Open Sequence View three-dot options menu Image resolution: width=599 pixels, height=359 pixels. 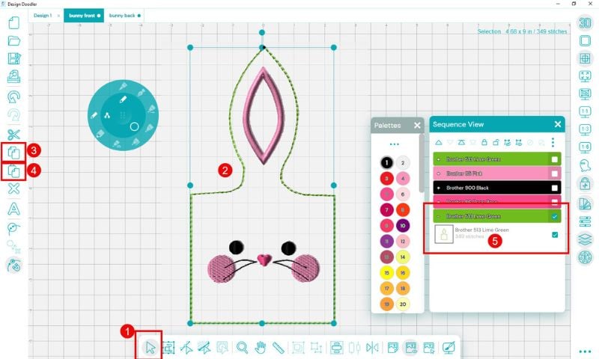click(553, 142)
